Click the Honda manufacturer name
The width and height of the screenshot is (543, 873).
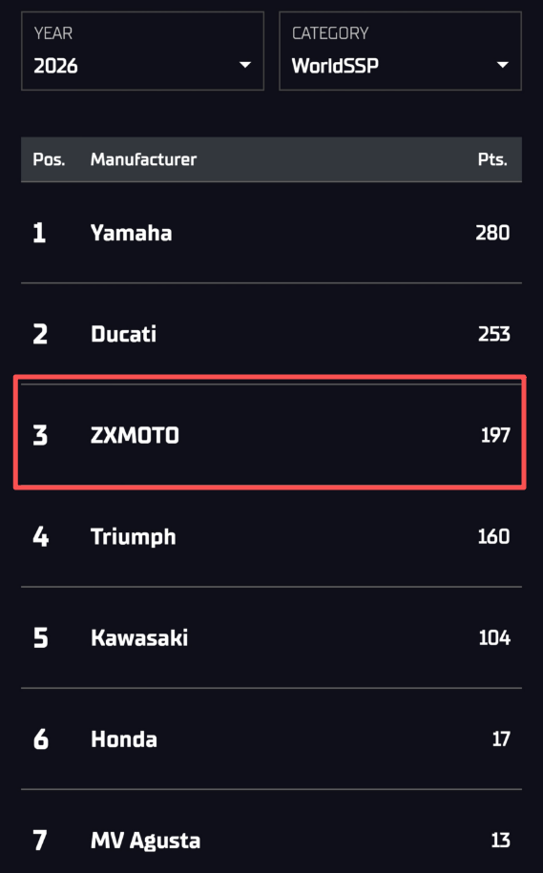124,739
